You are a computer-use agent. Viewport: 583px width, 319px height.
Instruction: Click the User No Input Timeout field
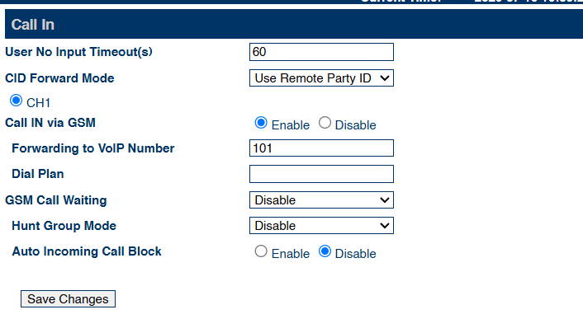[x=321, y=52]
